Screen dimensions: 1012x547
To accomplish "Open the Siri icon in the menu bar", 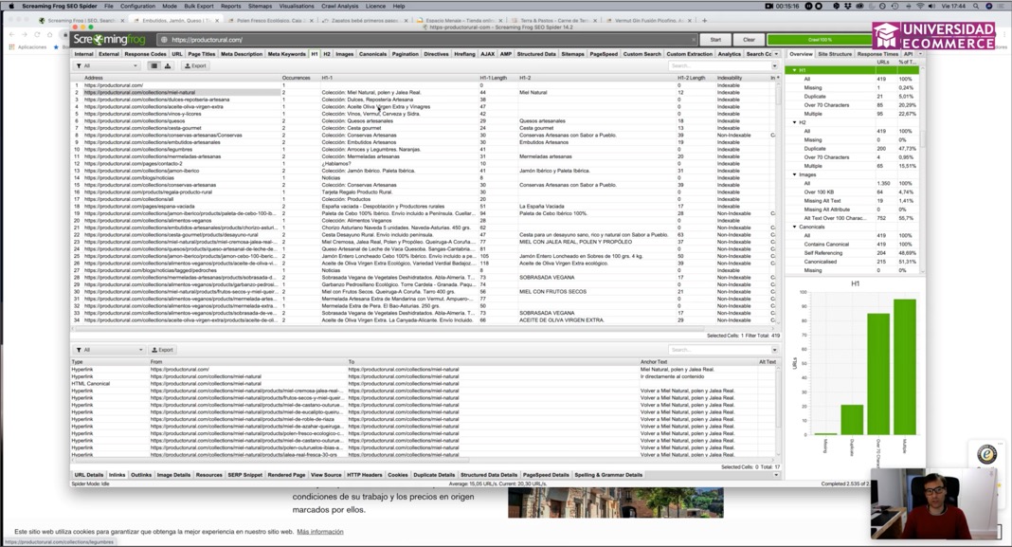I will 988,6.
